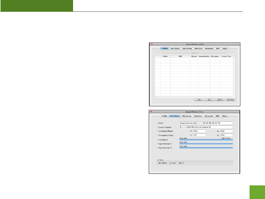Select Profile tab in Profile List window
The height and width of the screenshot is (199, 265).
tap(165, 48)
